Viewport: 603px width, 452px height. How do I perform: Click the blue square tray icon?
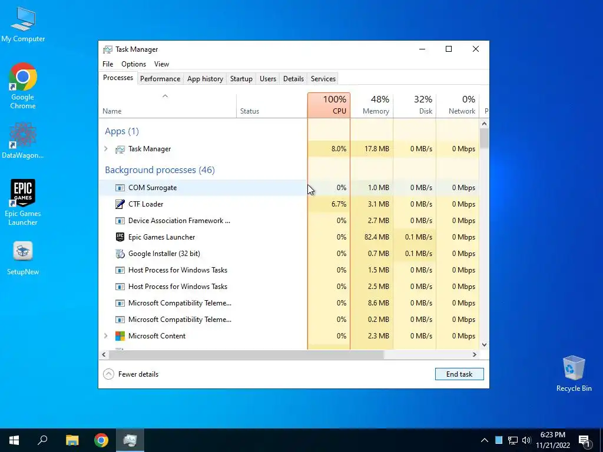499,440
